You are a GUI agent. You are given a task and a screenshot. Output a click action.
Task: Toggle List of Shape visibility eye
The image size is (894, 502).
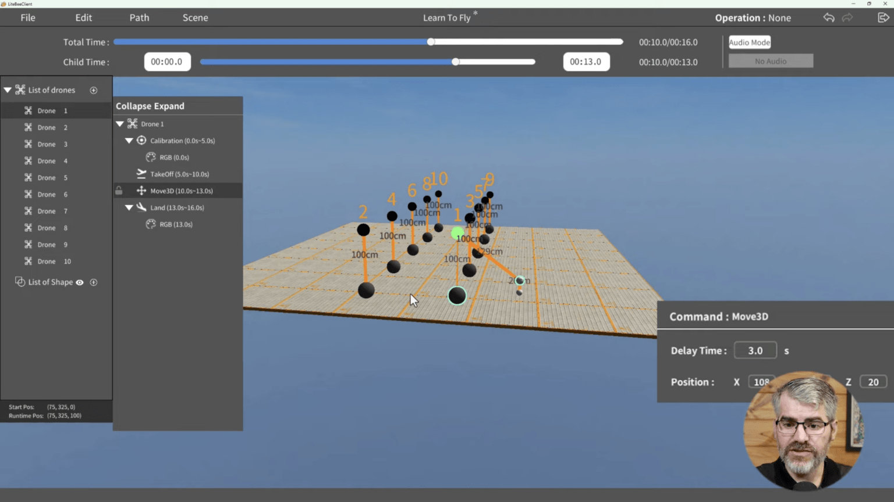(80, 282)
